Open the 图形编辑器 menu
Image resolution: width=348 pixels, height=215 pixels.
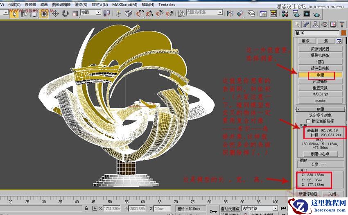click(61, 5)
